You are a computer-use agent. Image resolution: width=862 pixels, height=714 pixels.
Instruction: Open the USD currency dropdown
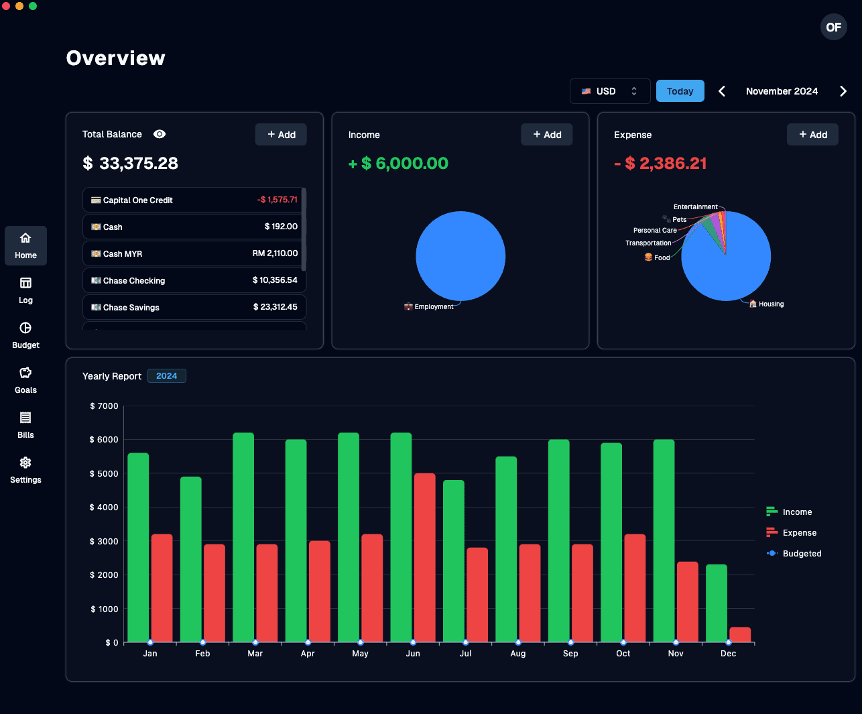(x=609, y=91)
